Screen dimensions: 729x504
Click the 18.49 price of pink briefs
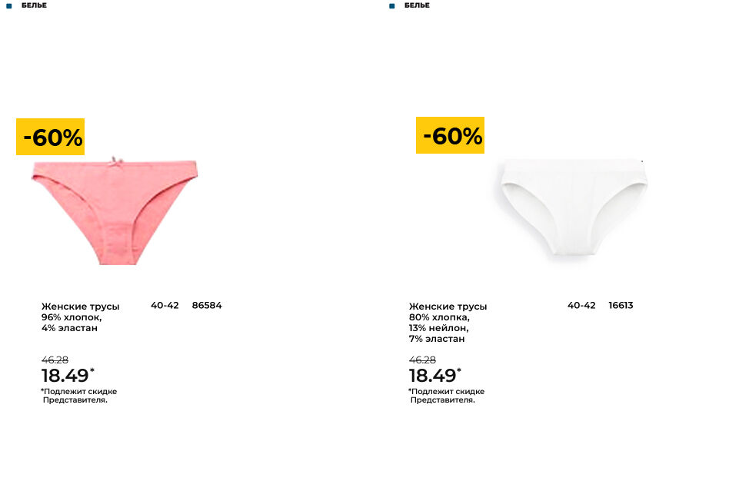click(65, 376)
